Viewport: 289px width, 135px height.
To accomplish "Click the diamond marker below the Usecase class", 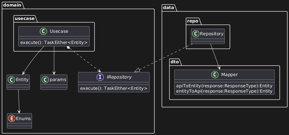I will coord(69,48).
